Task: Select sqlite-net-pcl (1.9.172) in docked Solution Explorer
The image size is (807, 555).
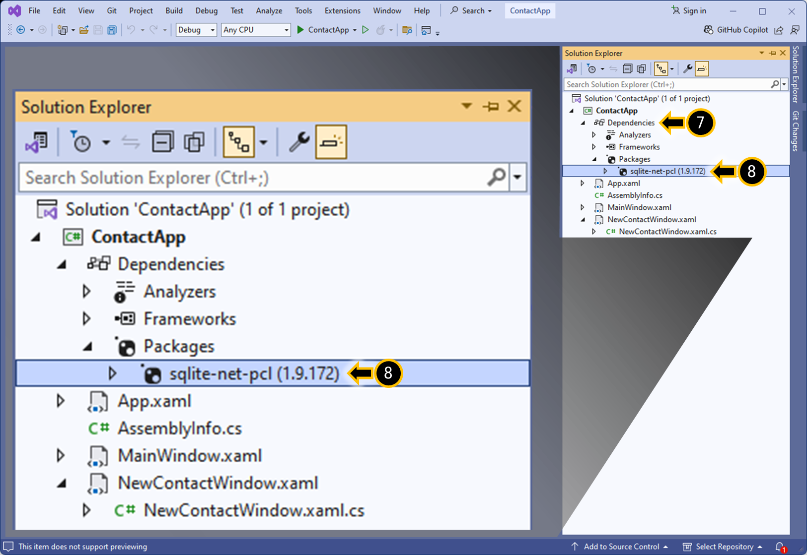Action: (676, 171)
